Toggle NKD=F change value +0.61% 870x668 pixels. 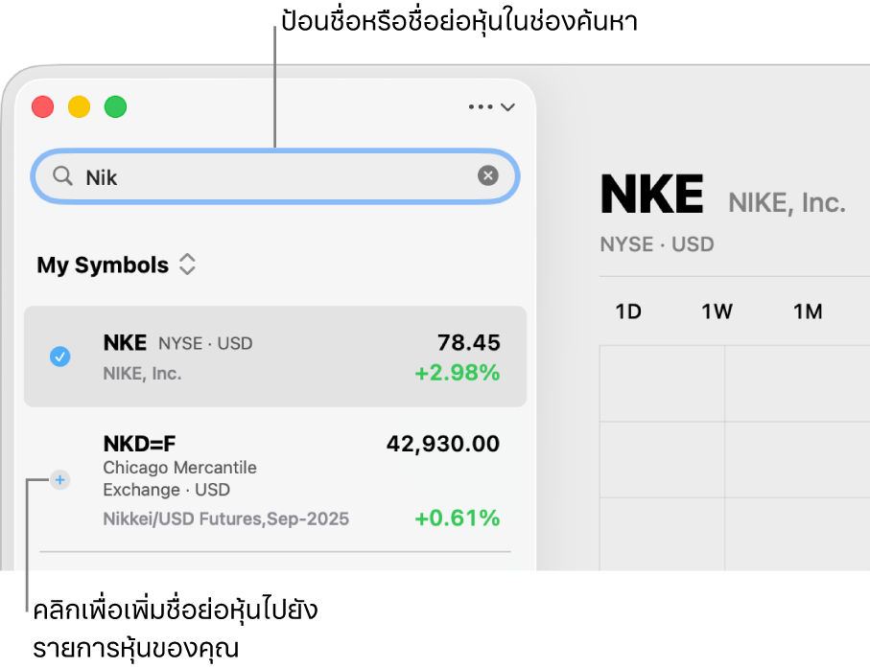pyautogui.click(x=457, y=518)
